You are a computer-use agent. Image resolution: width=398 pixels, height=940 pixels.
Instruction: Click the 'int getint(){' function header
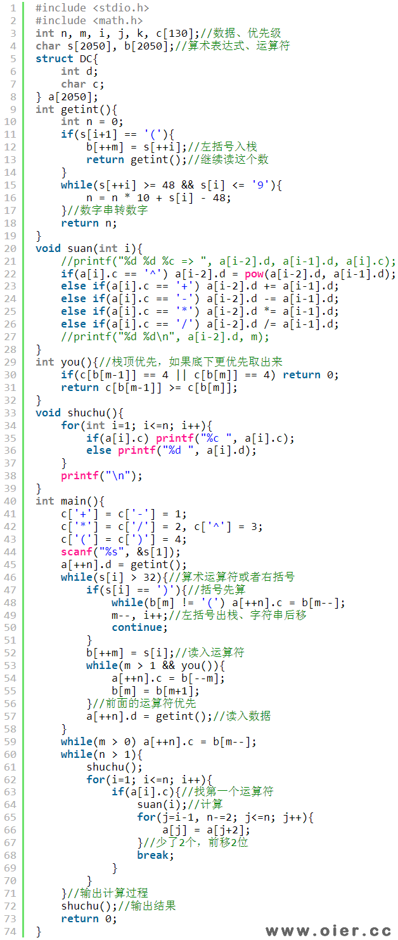pyautogui.click(x=77, y=109)
